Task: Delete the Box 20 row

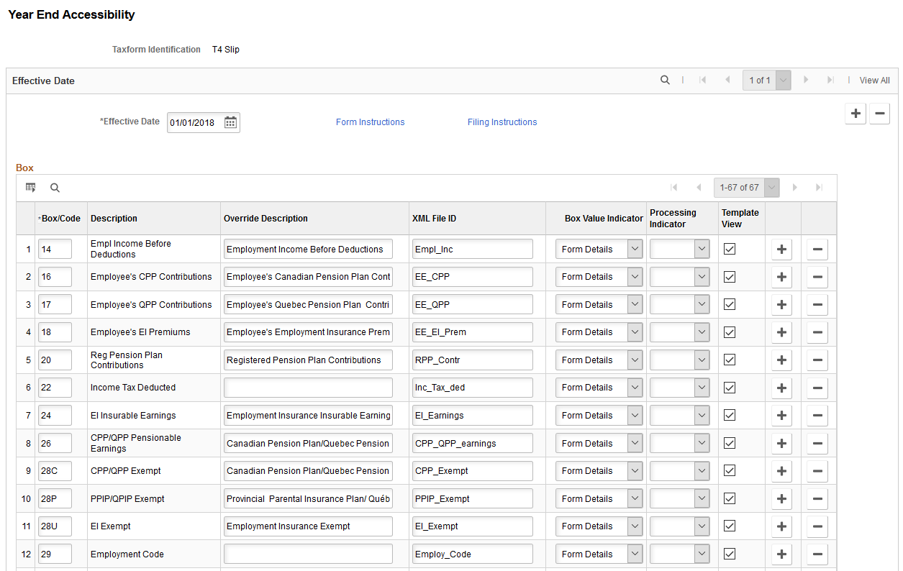Action: click(817, 360)
